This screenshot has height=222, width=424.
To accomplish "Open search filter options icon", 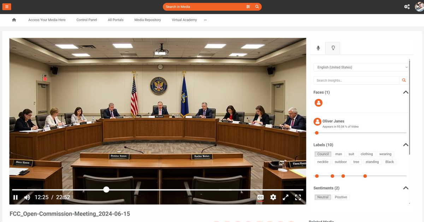I will coord(248,7).
